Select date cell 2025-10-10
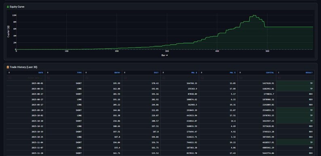The width and height of the screenshot is (321, 156). point(37,121)
